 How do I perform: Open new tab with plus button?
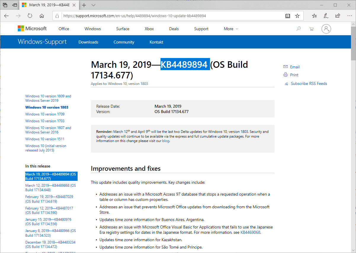[x=84, y=5]
